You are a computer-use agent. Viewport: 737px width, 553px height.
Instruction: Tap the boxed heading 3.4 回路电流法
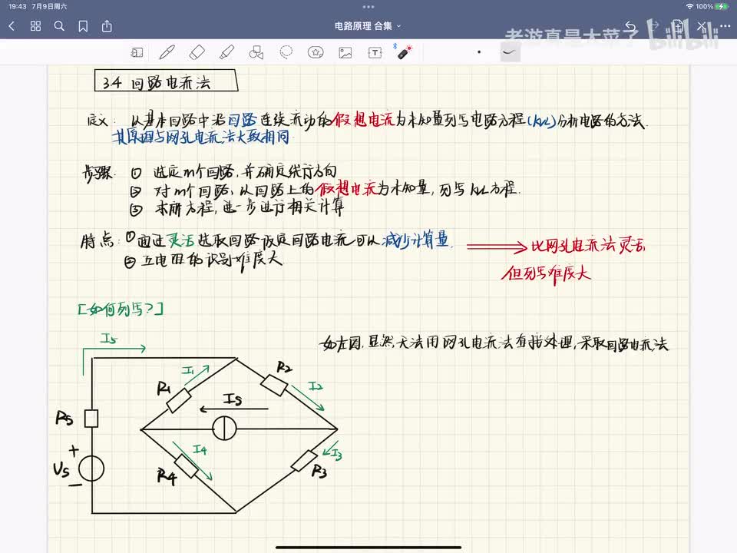[x=166, y=81]
